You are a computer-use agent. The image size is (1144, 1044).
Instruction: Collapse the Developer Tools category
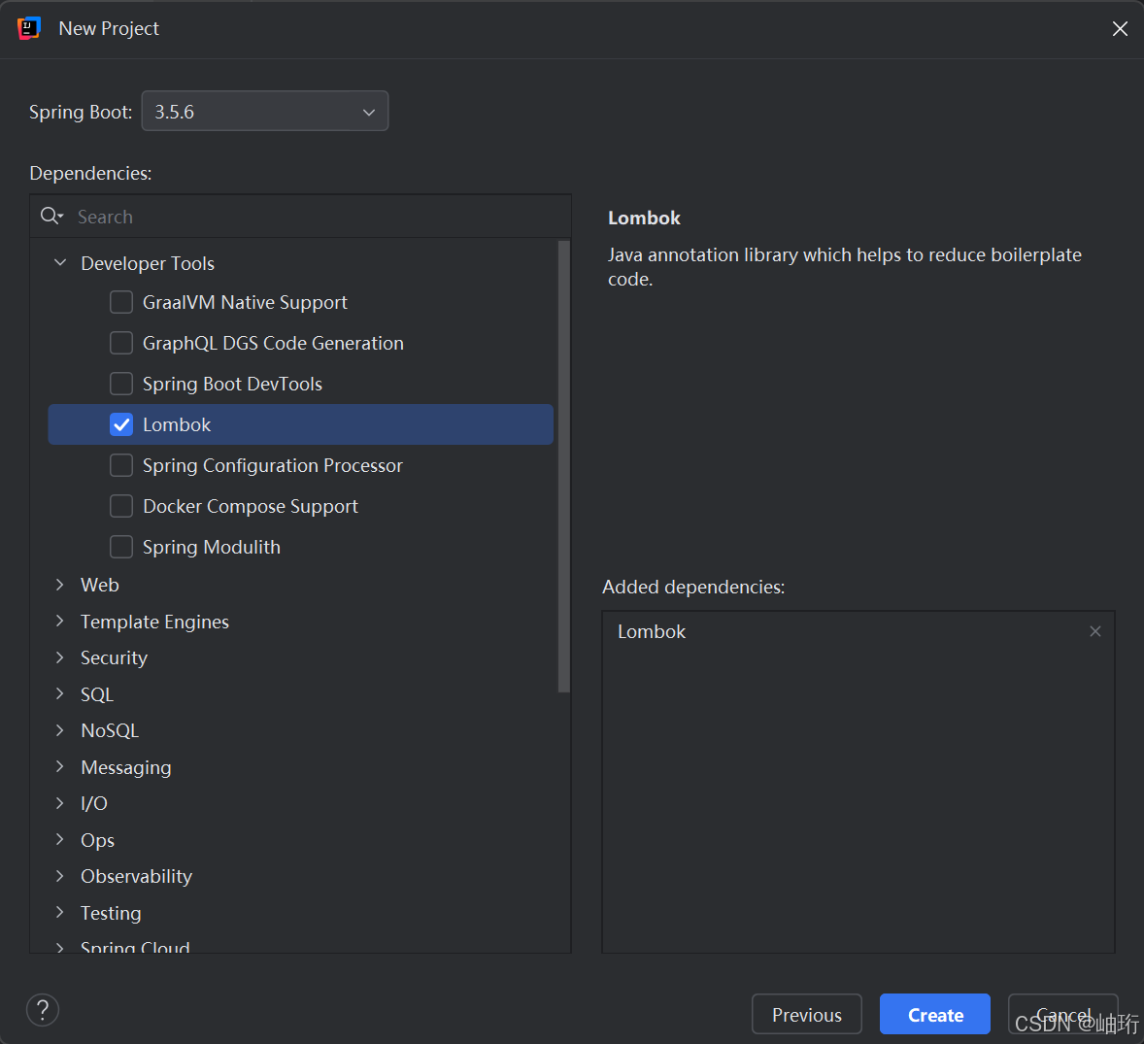60,262
